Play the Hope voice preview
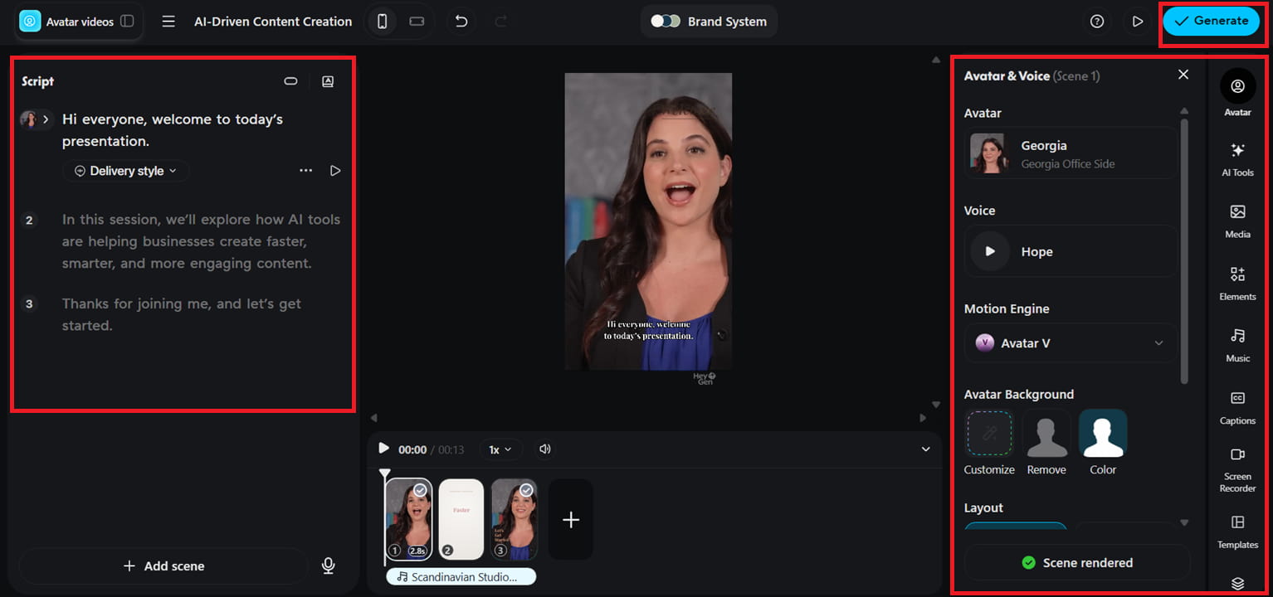The image size is (1273, 597). click(990, 251)
